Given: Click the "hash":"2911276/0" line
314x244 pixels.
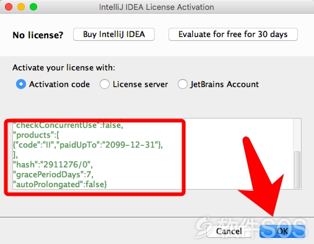Looking at the screenshot, I should pyautogui.click(x=53, y=164).
